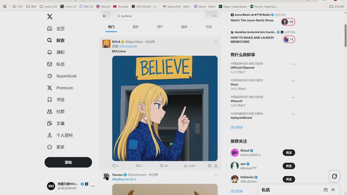Bookmark the NYLA post
Image resolution: width=347 pixels, height=195 pixels.
pos(210,166)
